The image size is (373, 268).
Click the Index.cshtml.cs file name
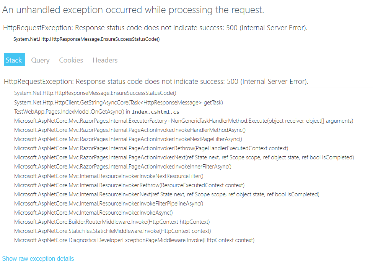(155, 112)
